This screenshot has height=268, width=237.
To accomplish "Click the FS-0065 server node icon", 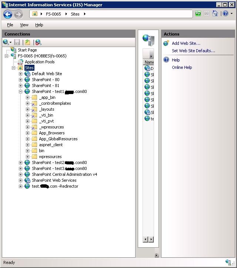I will [x=13, y=56].
